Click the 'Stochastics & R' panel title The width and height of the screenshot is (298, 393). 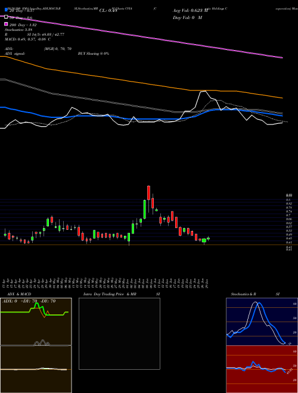tap(243, 294)
